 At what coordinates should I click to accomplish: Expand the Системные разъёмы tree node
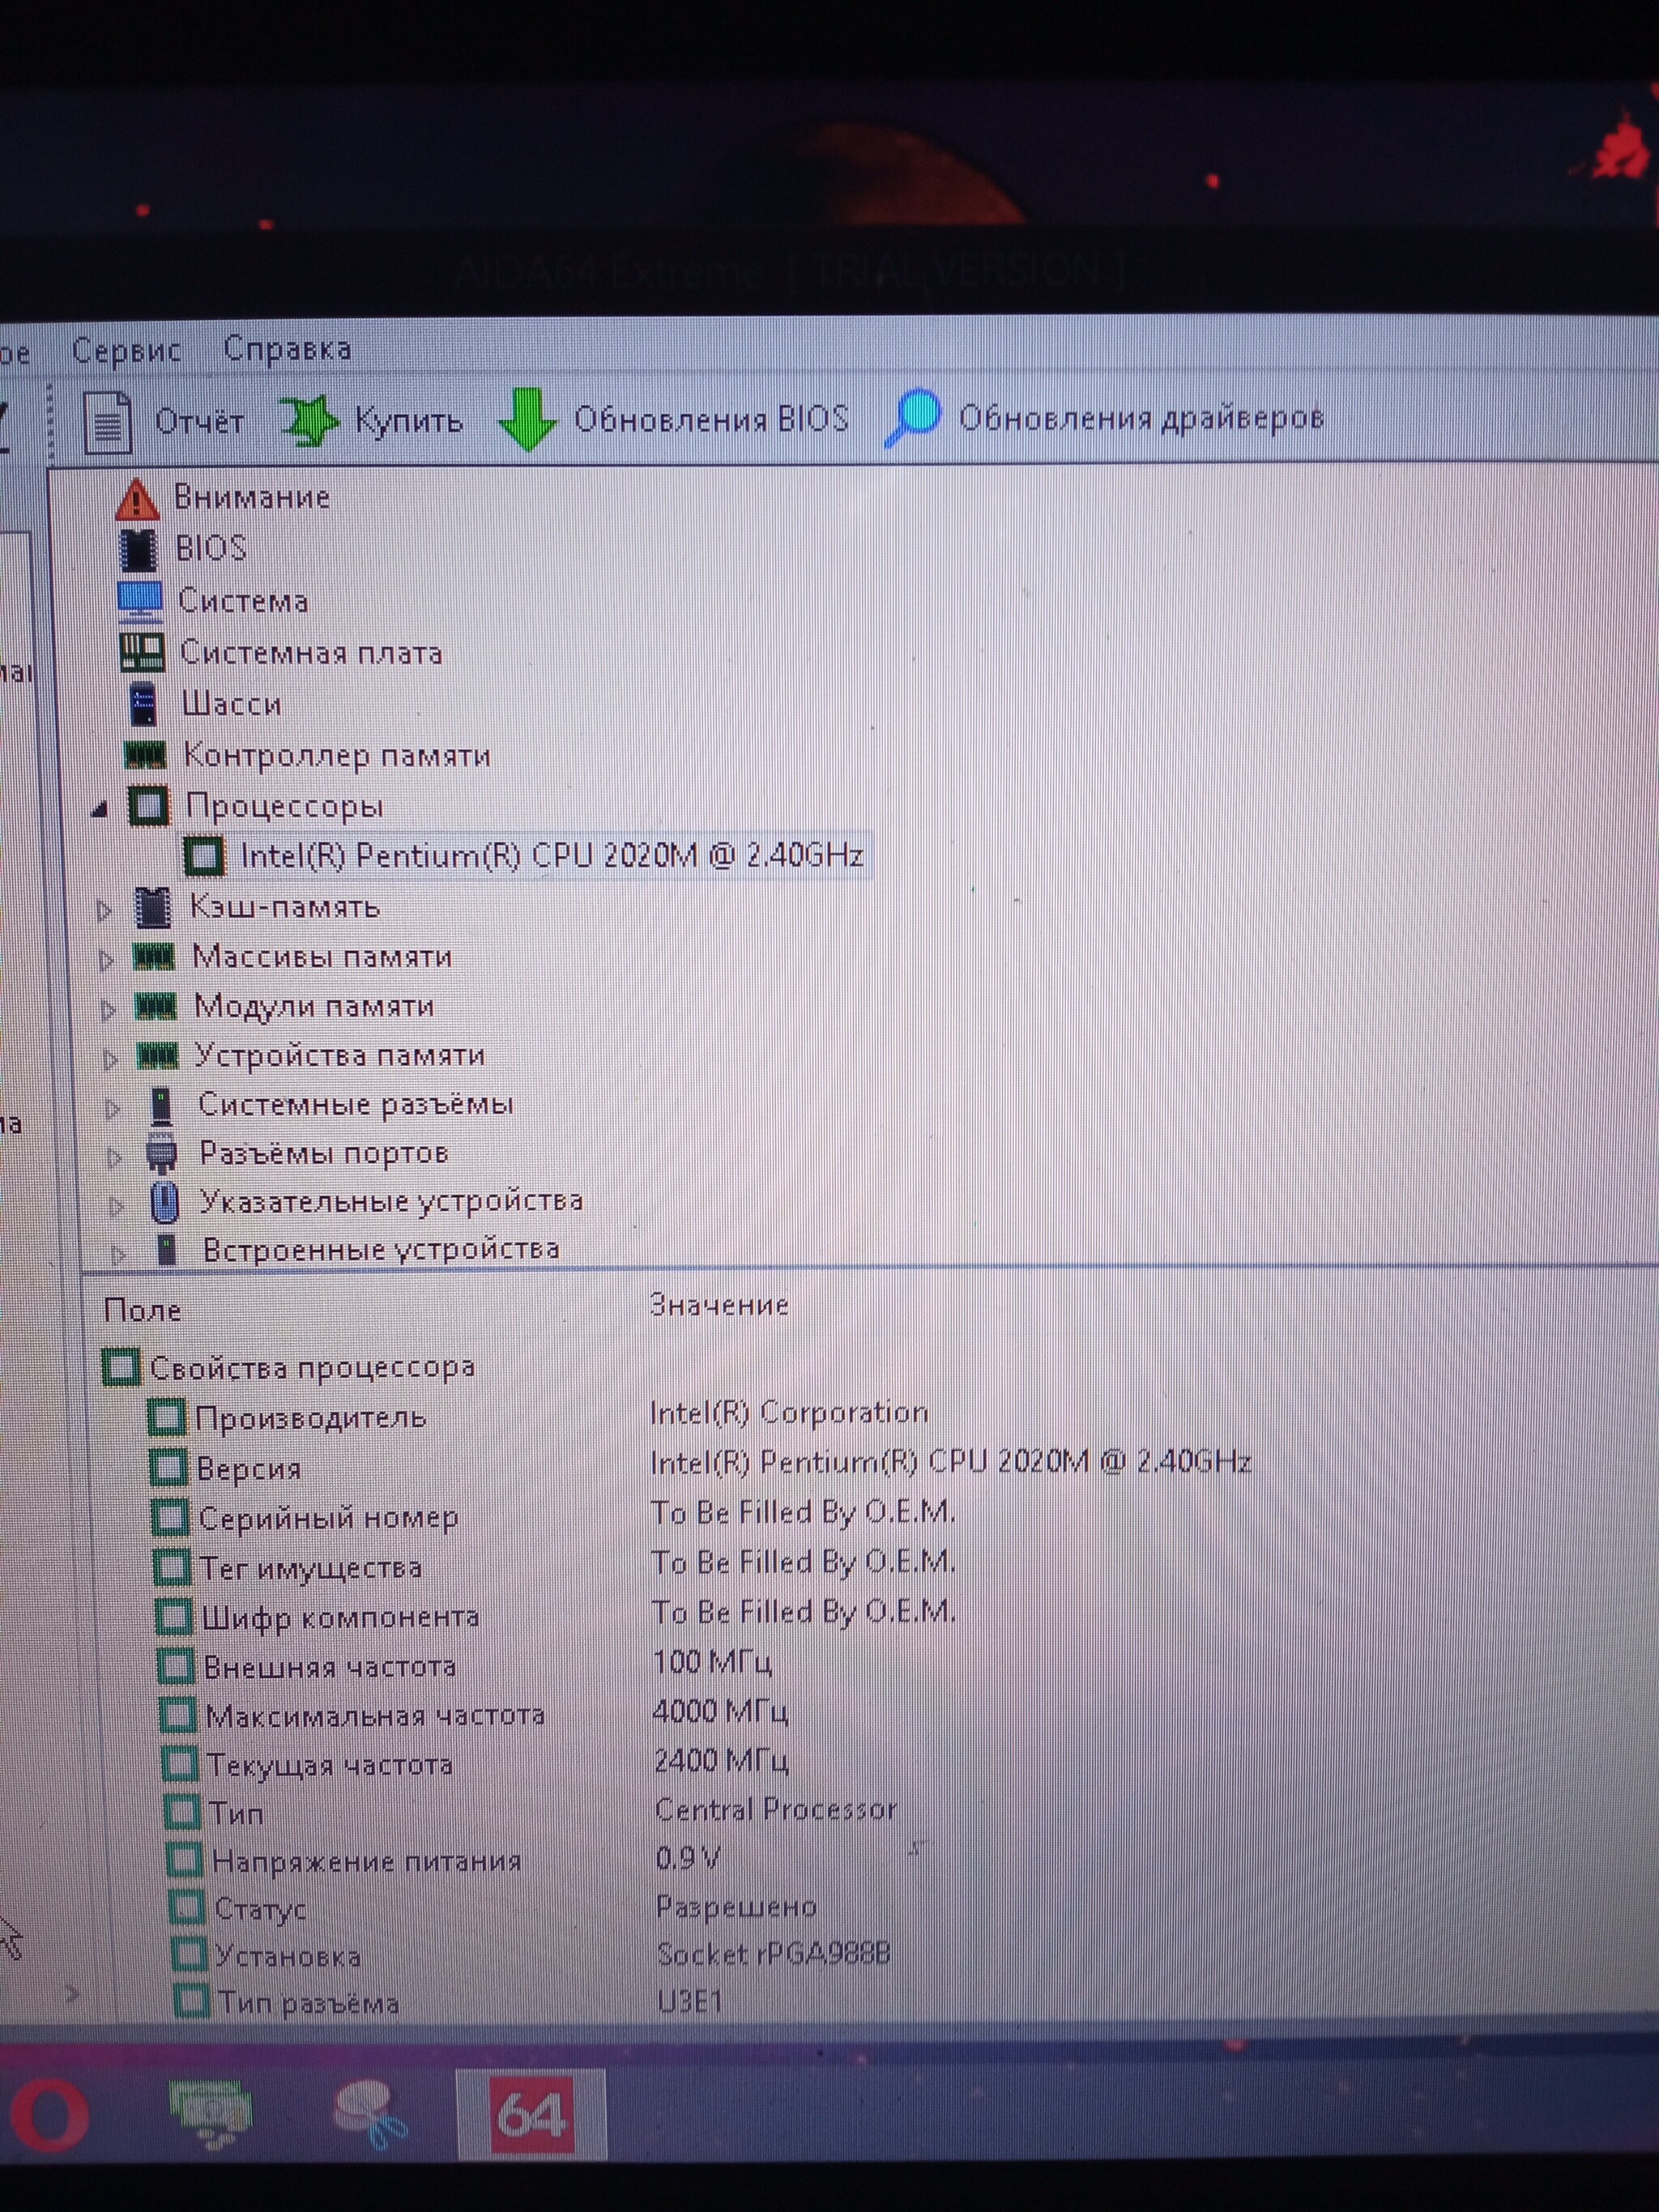click(x=113, y=1109)
